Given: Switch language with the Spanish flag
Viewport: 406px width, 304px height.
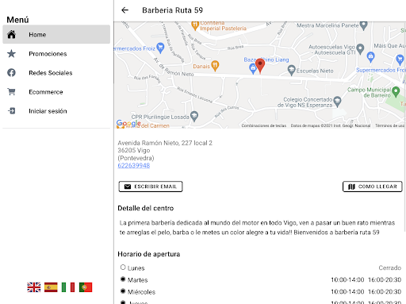Looking at the screenshot, I should click(x=51, y=287).
